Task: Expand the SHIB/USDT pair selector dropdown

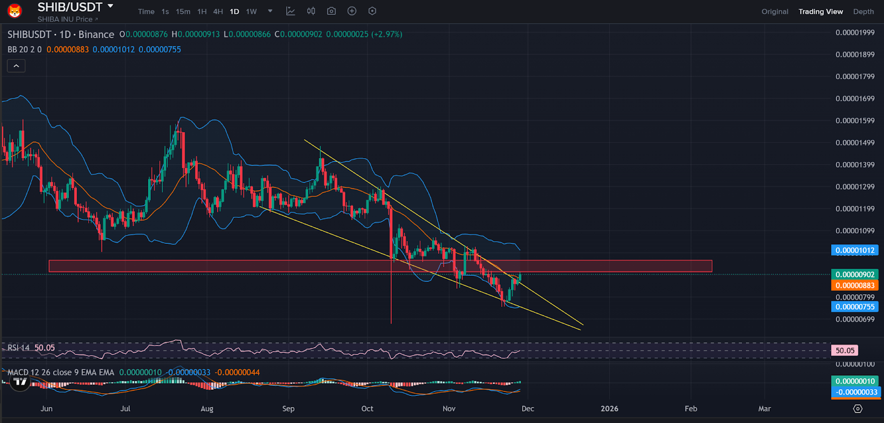Action: coord(110,6)
